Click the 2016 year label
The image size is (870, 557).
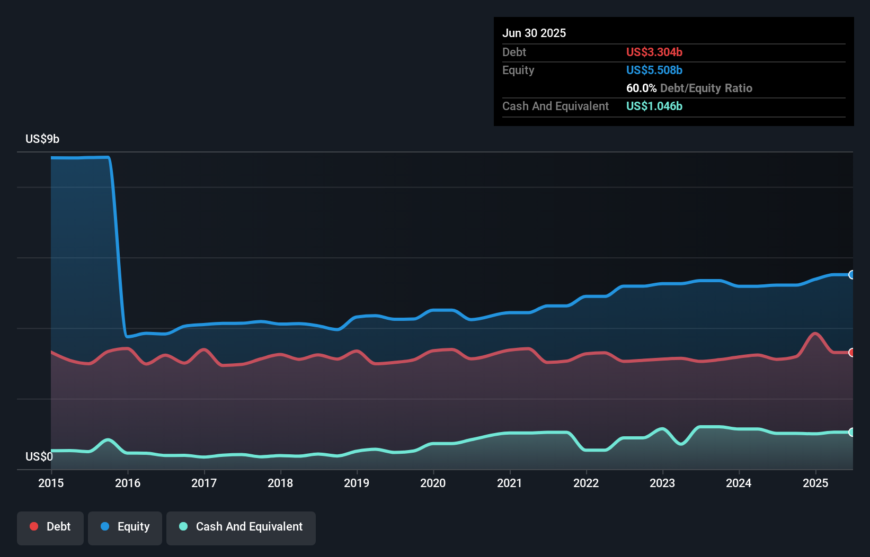tap(128, 483)
